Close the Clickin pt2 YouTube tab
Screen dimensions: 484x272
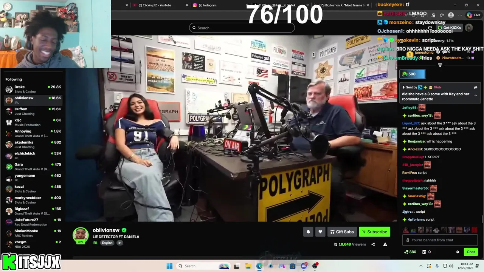[187, 5]
